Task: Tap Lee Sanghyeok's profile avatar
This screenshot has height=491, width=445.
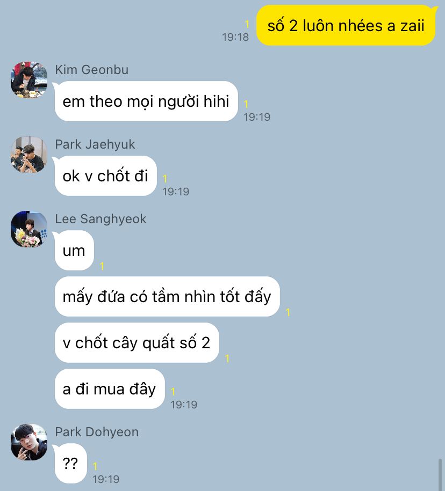Action: point(29,229)
